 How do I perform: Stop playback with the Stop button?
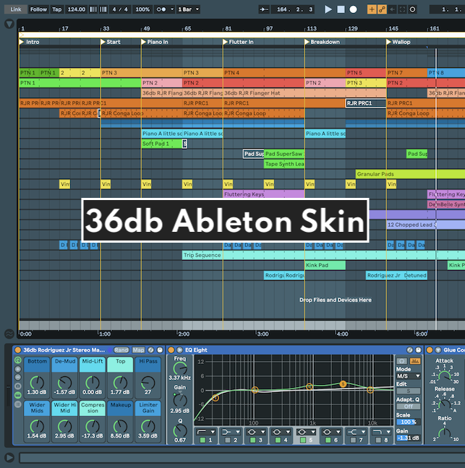click(341, 9)
